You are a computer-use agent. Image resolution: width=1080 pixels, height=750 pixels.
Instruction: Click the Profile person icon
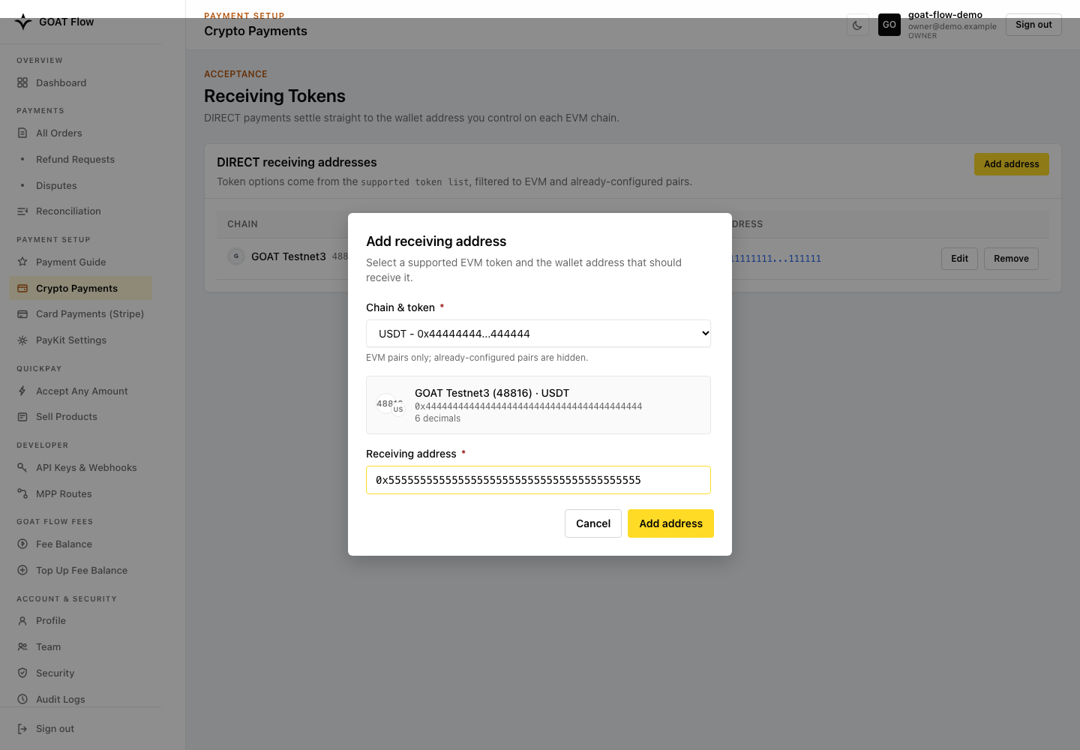coord(22,621)
